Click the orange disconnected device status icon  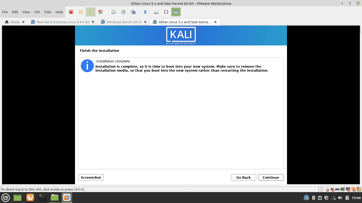(353, 189)
